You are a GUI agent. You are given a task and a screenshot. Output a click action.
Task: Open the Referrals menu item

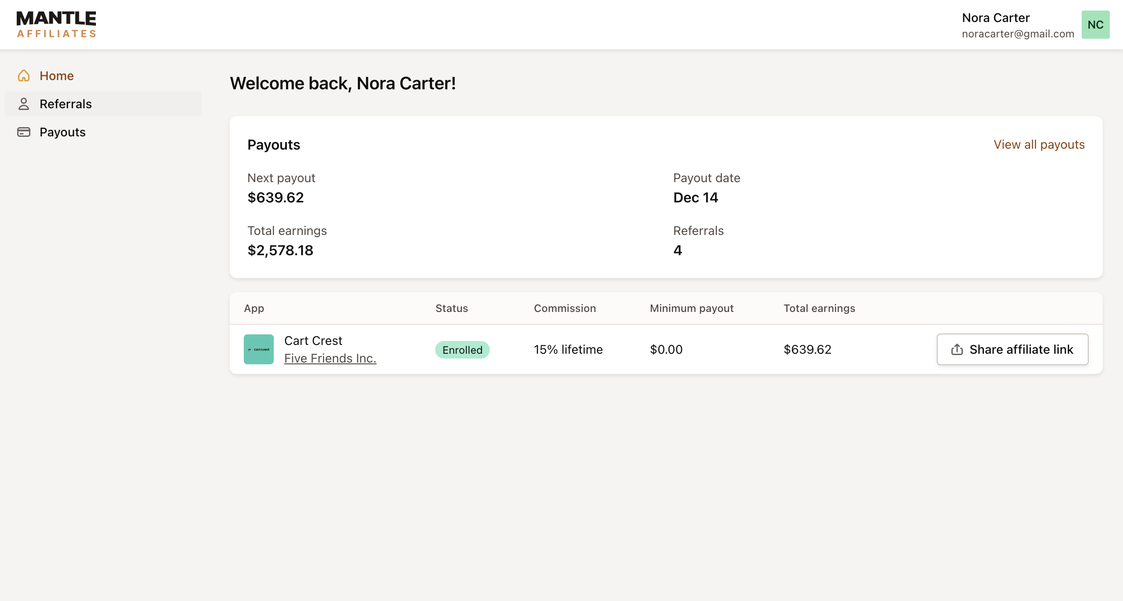pos(66,104)
